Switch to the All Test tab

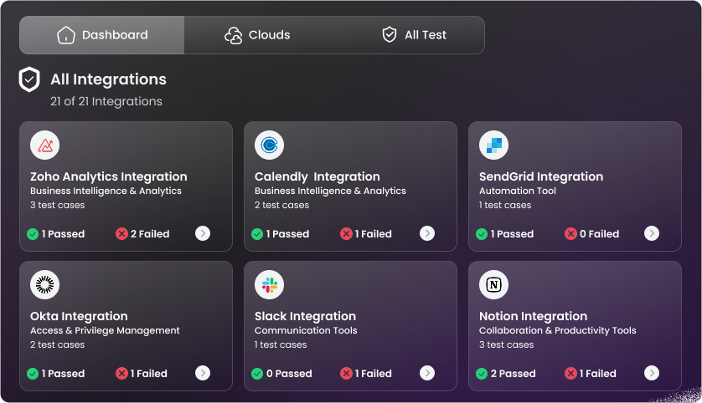click(415, 35)
